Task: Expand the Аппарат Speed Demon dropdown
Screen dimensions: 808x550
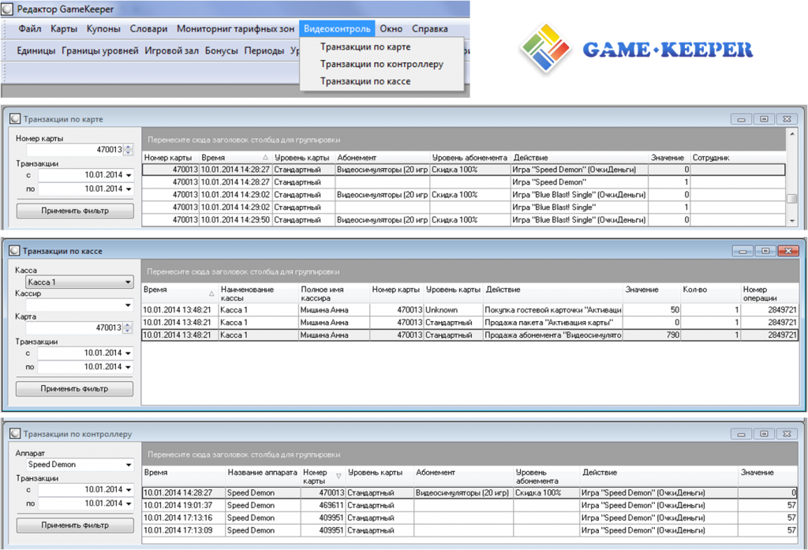Action: (129, 465)
